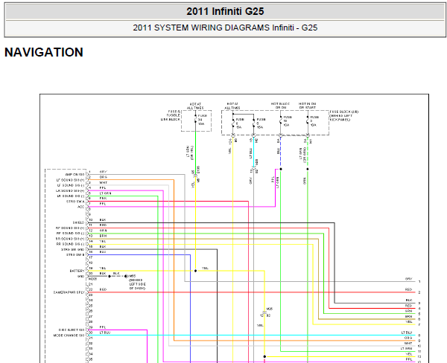447x363 pixels.
Task: Click the M55 ground 'BEHIND LEFT SIDE OF DASH' note
Action: pos(137,284)
